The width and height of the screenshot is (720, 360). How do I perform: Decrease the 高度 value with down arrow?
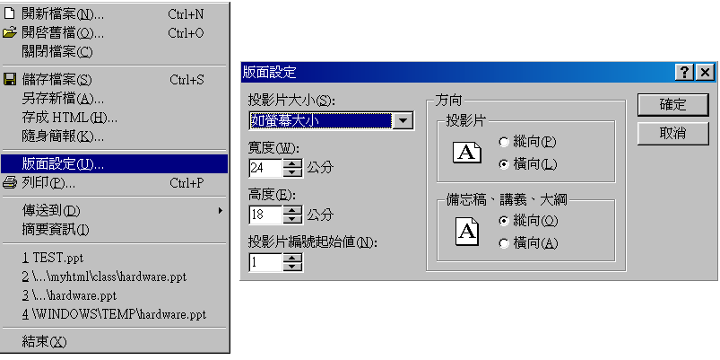coord(293,219)
